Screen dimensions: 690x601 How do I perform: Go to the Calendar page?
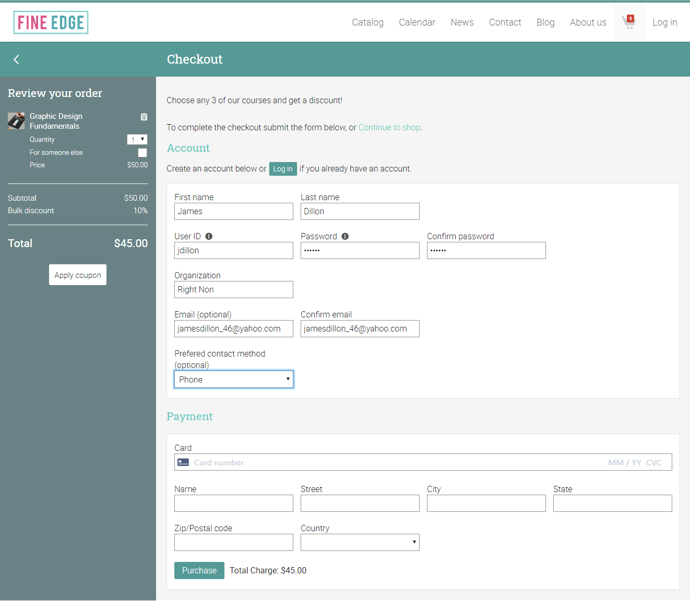417,22
